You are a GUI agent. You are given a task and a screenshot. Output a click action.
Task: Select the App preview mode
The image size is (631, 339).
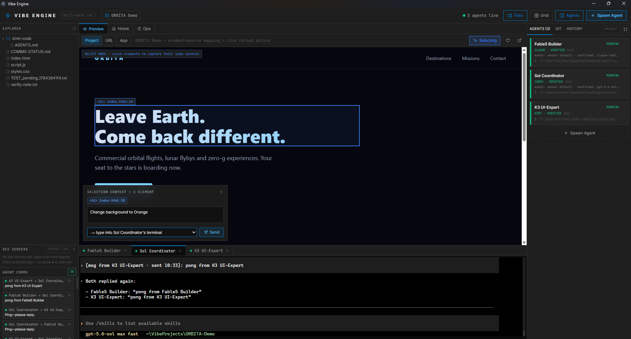[x=124, y=41]
